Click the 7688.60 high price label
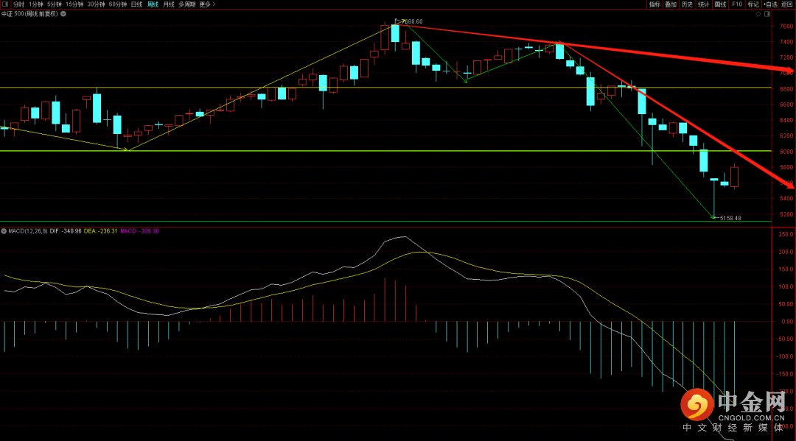Viewport: 796px width, 441px height. coord(412,22)
